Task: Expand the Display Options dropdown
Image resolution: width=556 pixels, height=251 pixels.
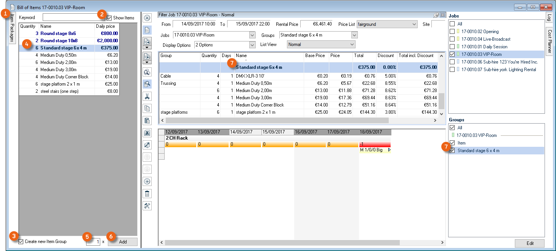Action: pyautogui.click(x=252, y=44)
